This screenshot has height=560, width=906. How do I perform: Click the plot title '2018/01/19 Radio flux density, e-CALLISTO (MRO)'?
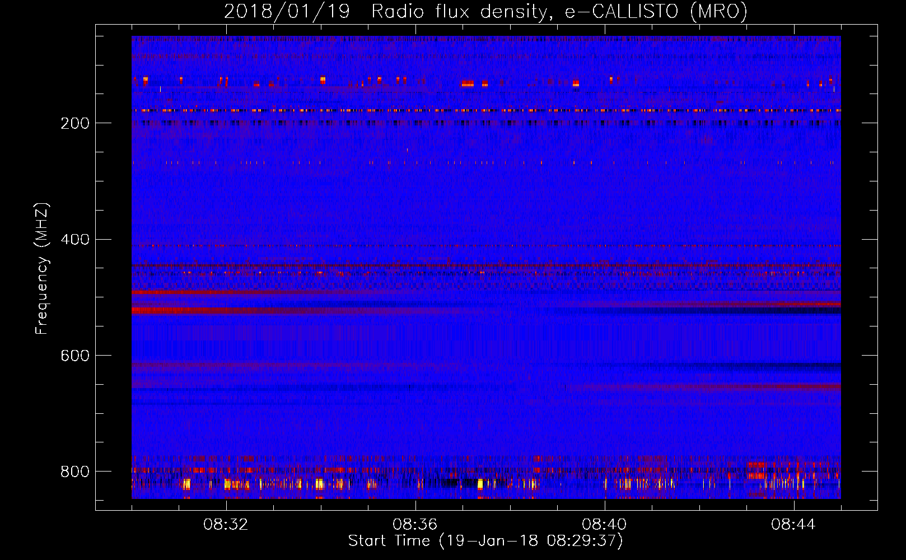(x=485, y=12)
